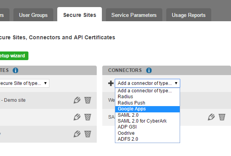Screen dimensions: 231x156
Task: Delete the Demo site entry with trash icon
Action: click(88, 100)
